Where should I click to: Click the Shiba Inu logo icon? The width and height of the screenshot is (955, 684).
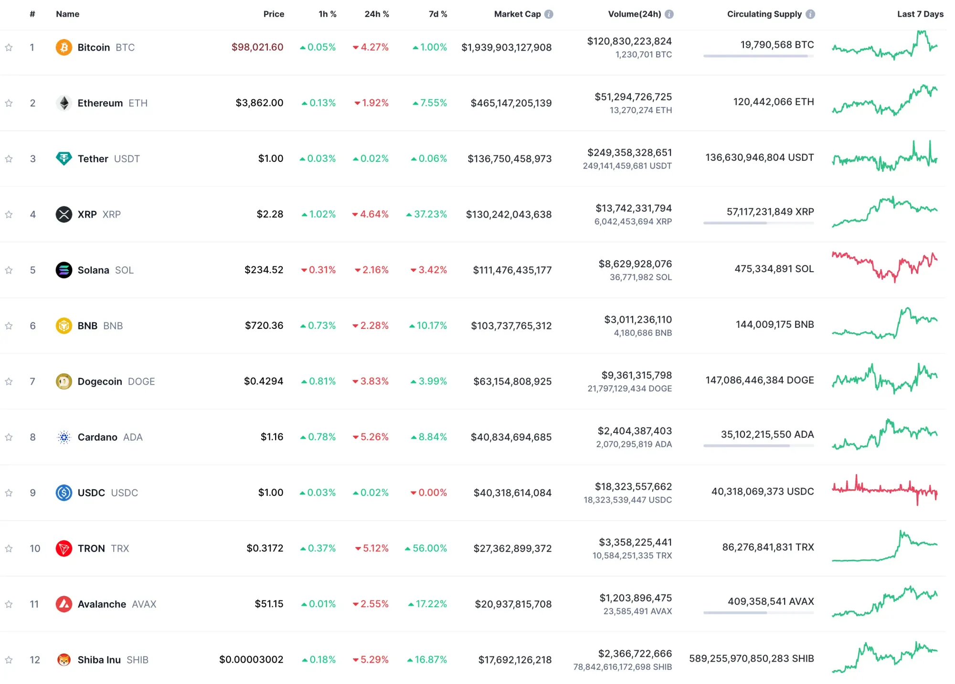pyautogui.click(x=64, y=660)
